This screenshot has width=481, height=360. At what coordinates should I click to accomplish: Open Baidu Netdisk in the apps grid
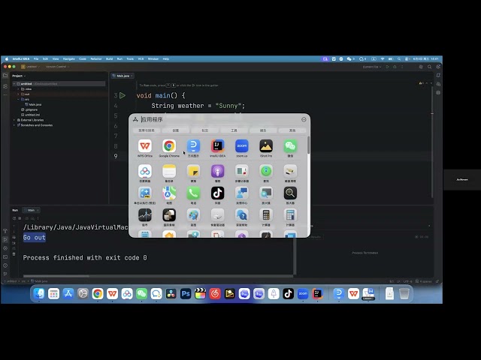click(145, 171)
